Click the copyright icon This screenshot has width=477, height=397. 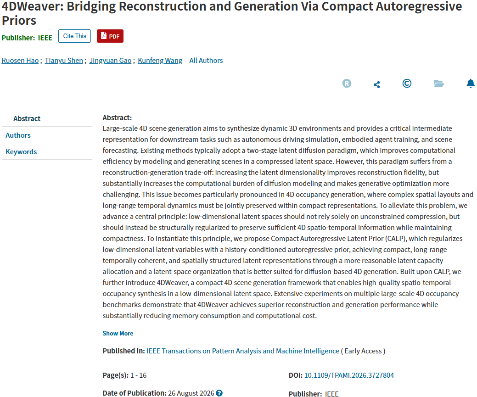407,84
